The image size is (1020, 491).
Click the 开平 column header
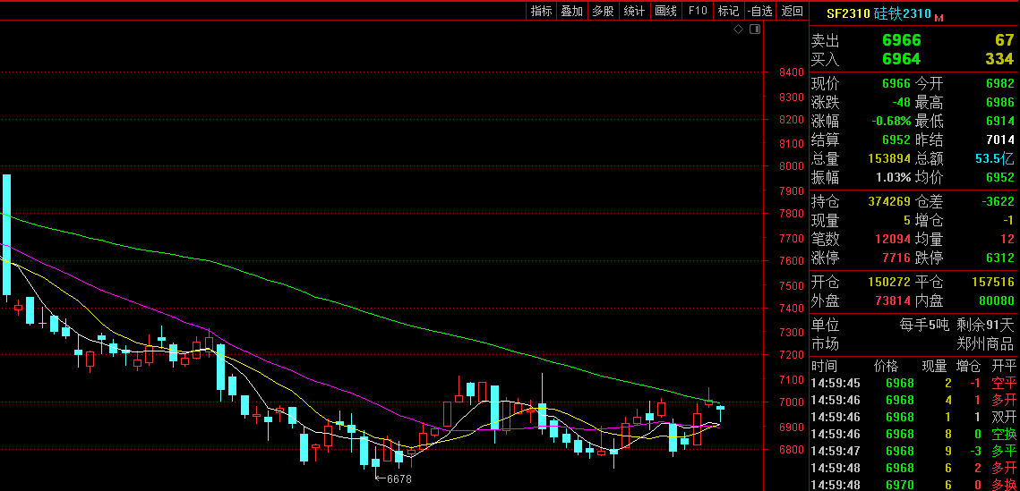pos(1003,366)
